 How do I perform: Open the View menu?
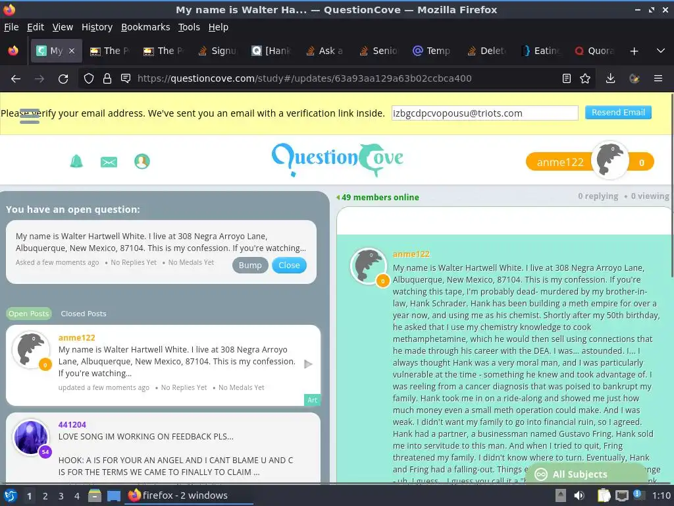click(x=63, y=27)
